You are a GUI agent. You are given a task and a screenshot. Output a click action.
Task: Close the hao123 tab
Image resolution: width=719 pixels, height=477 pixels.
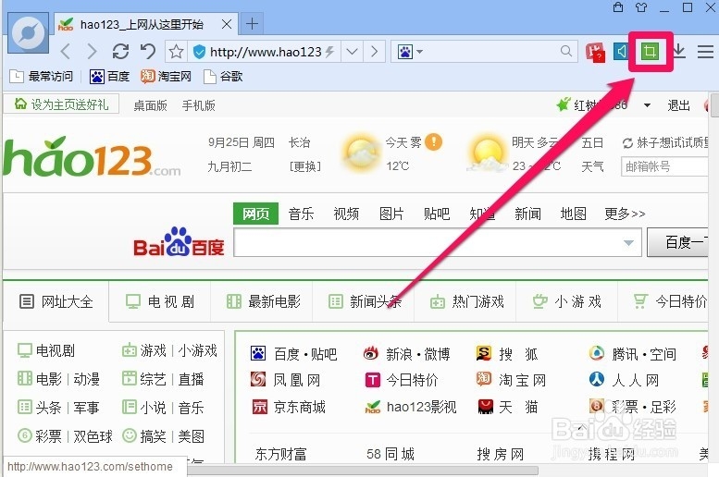point(227,24)
